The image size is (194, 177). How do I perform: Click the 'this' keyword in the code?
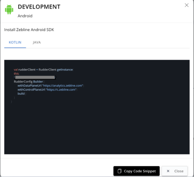point(17,74)
